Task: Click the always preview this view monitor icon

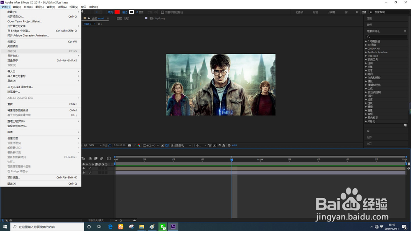Action: [x=85, y=145]
